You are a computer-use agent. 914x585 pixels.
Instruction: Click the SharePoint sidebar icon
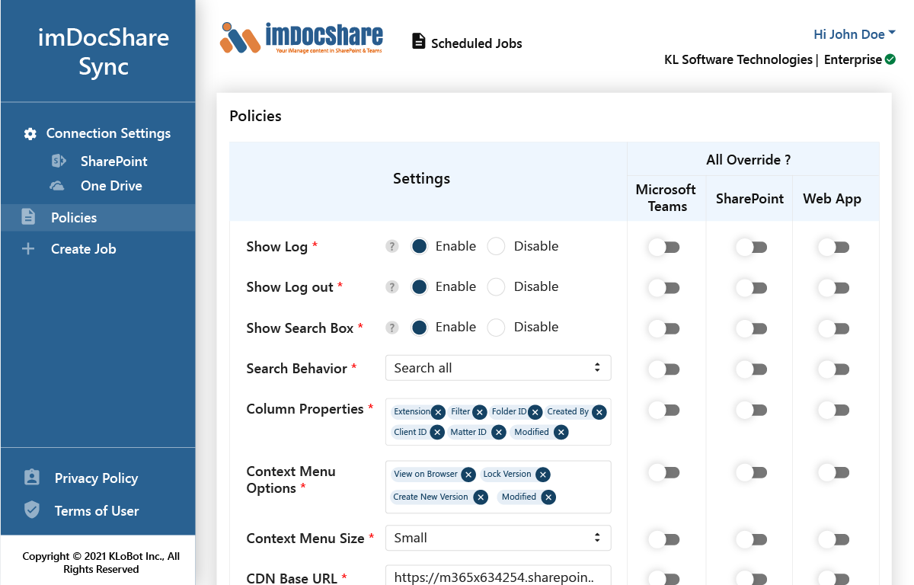(x=59, y=161)
